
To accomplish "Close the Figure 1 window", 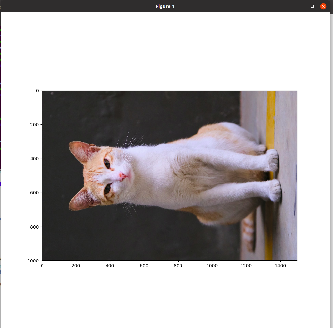I will click(323, 6).
